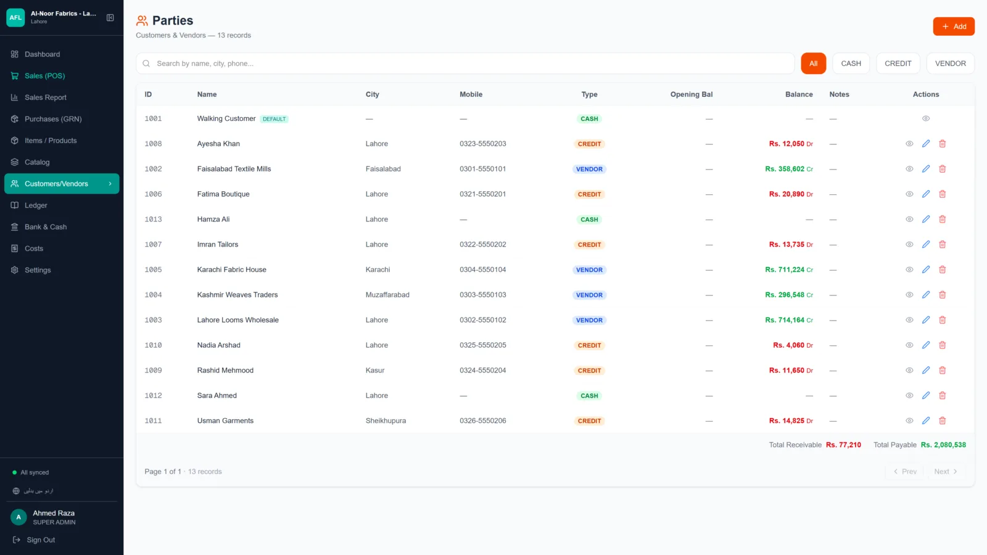987x555 pixels.
Task: Go to Prev page chevron
Action: [896, 472]
